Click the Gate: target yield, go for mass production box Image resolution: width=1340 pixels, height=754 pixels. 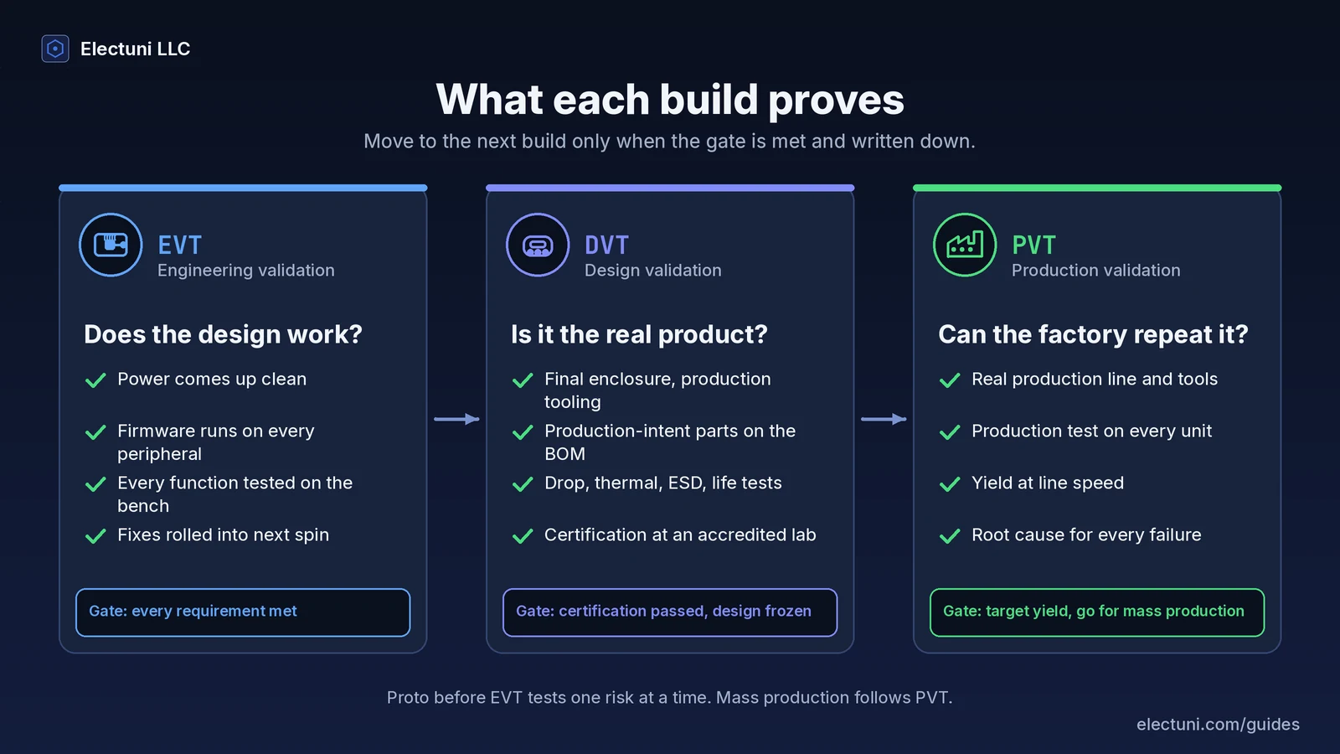pos(1097,612)
